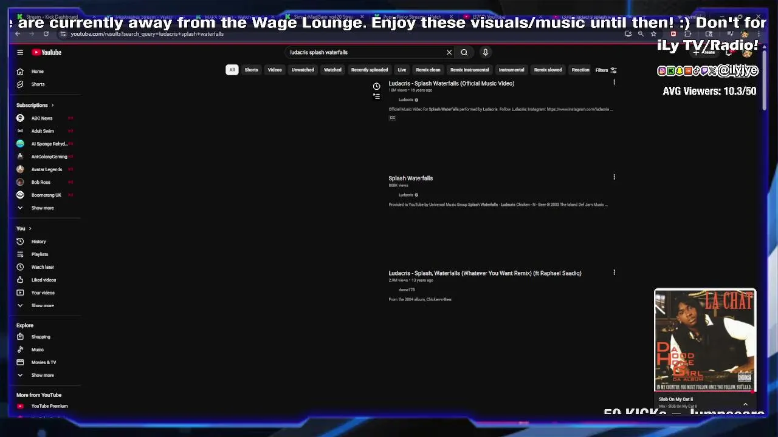Clear the search box with the X
This screenshot has height=437, width=778.
point(449,52)
